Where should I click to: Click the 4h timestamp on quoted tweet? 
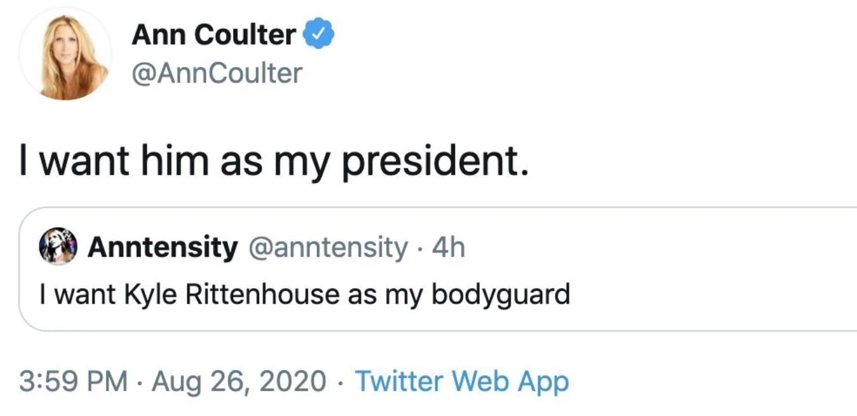click(x=448, y=248)
